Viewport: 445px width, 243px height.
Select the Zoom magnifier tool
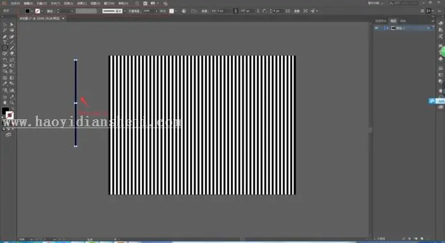[x=12, y=103]
